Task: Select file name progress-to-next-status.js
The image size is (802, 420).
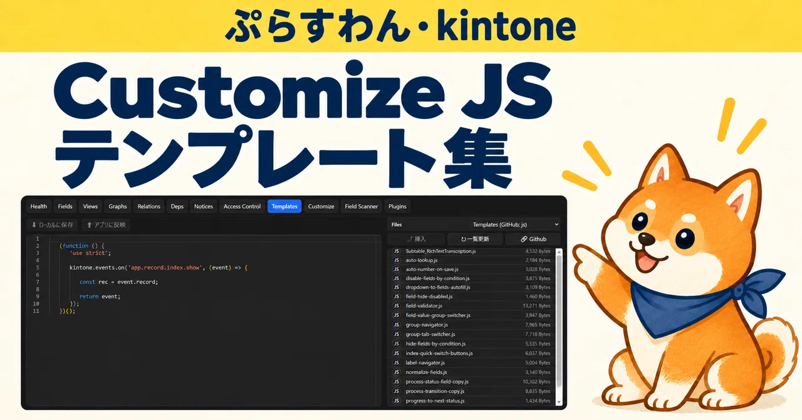Action: [435, 401]
